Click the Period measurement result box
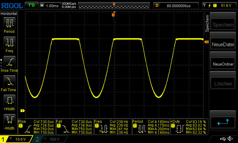The height and width of the screenshot is (143, 238). tap(151, 127)
